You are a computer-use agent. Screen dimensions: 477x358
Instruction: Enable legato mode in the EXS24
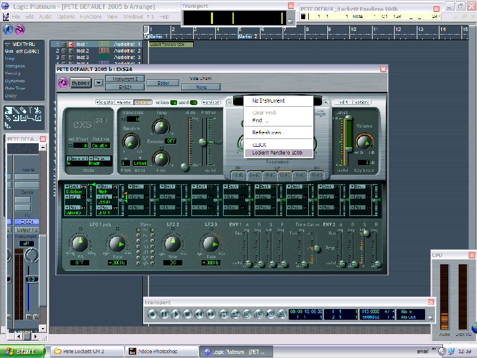[105, 103]
